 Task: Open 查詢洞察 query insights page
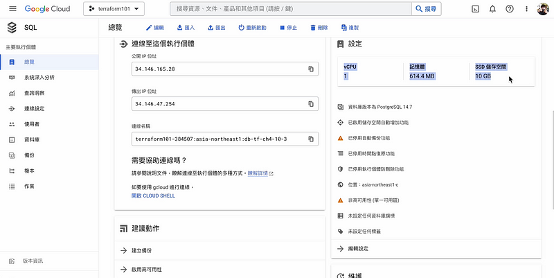pyautogui.click(x=49, y=93)
